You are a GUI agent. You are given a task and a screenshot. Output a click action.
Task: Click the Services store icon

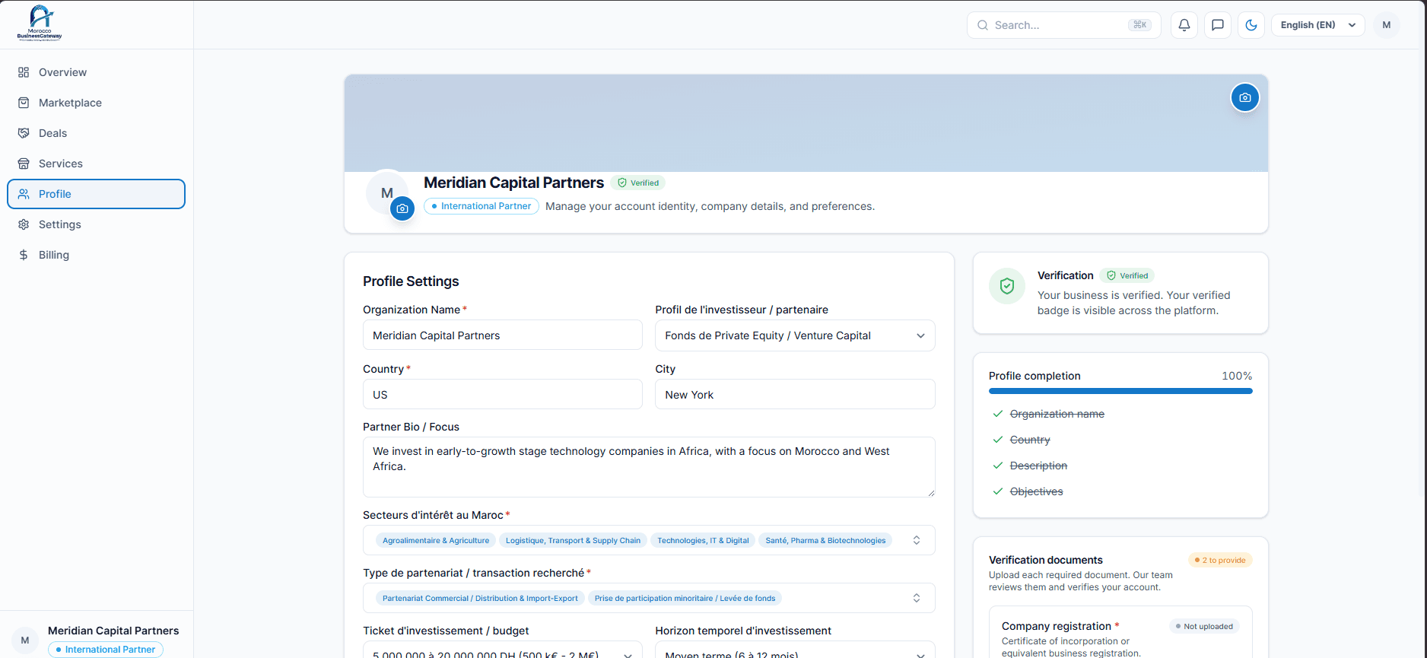(x=24, y=164)
